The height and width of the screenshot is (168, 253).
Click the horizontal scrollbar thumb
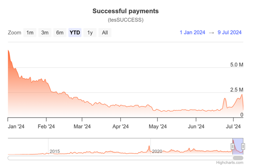[x=238, y=158]
